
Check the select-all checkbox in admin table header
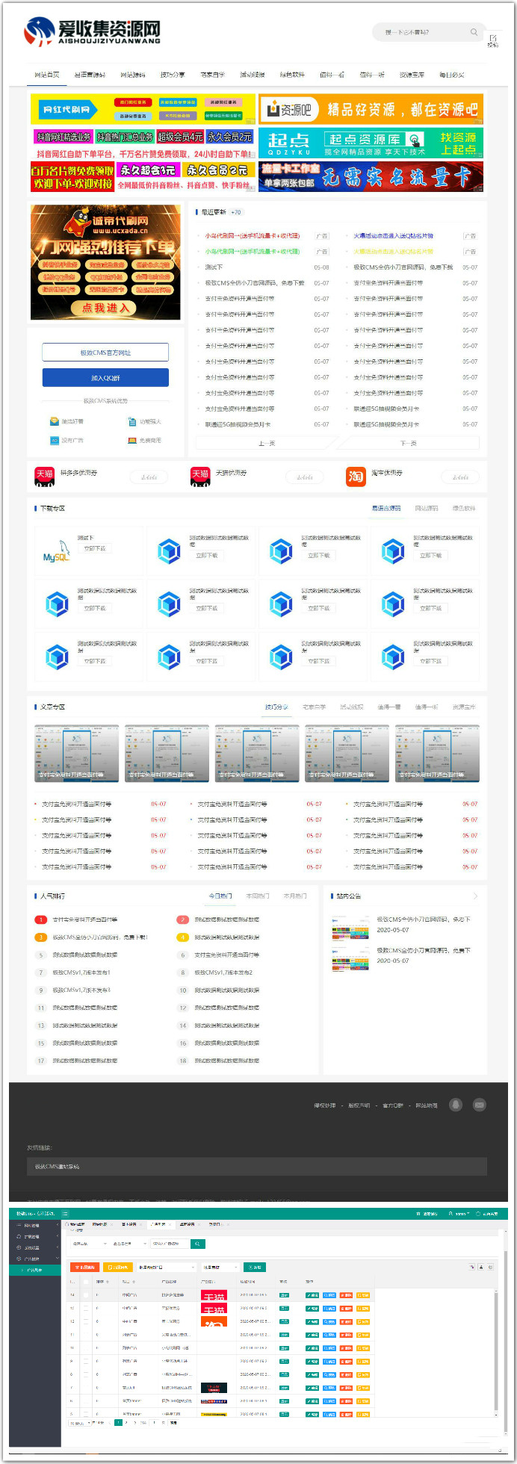pyautogui.click(x=86, y=1282)
